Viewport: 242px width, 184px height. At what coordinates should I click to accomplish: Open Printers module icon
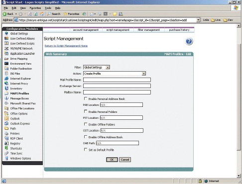click(6, 133)
